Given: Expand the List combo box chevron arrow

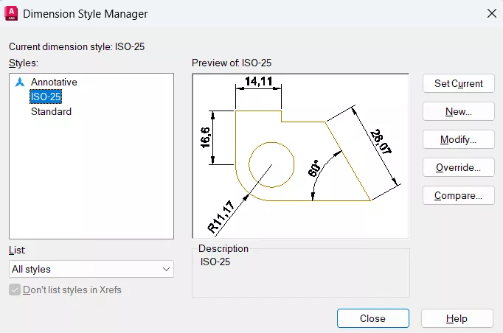Looking at the screenshot, I should (x=165, y=270).
